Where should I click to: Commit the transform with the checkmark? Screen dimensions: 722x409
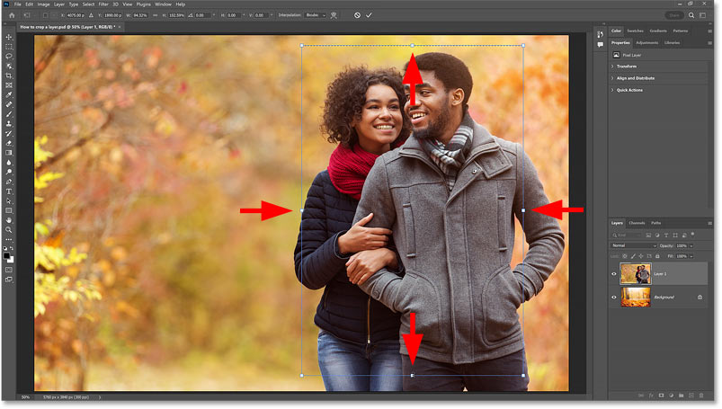click(369, 15)
